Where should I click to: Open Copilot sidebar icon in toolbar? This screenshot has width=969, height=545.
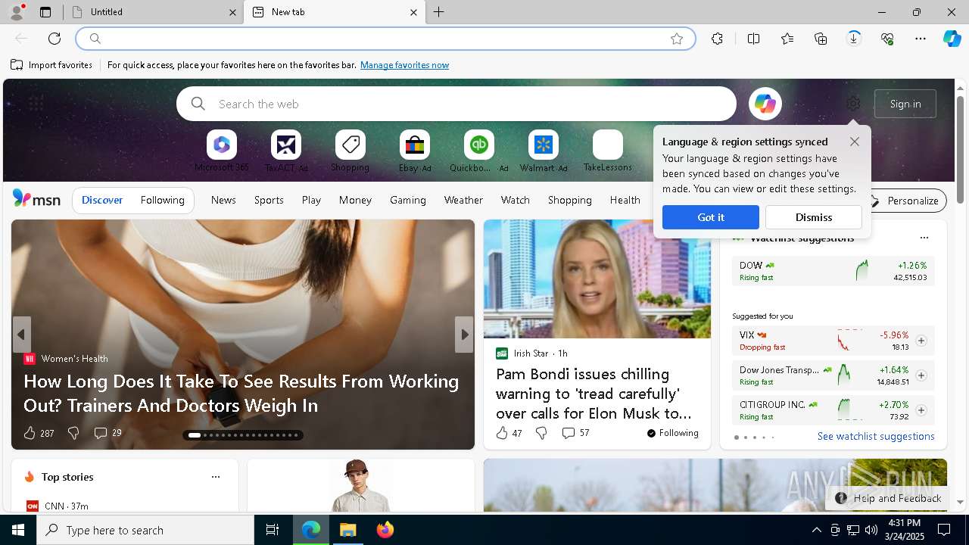(952, 39)
